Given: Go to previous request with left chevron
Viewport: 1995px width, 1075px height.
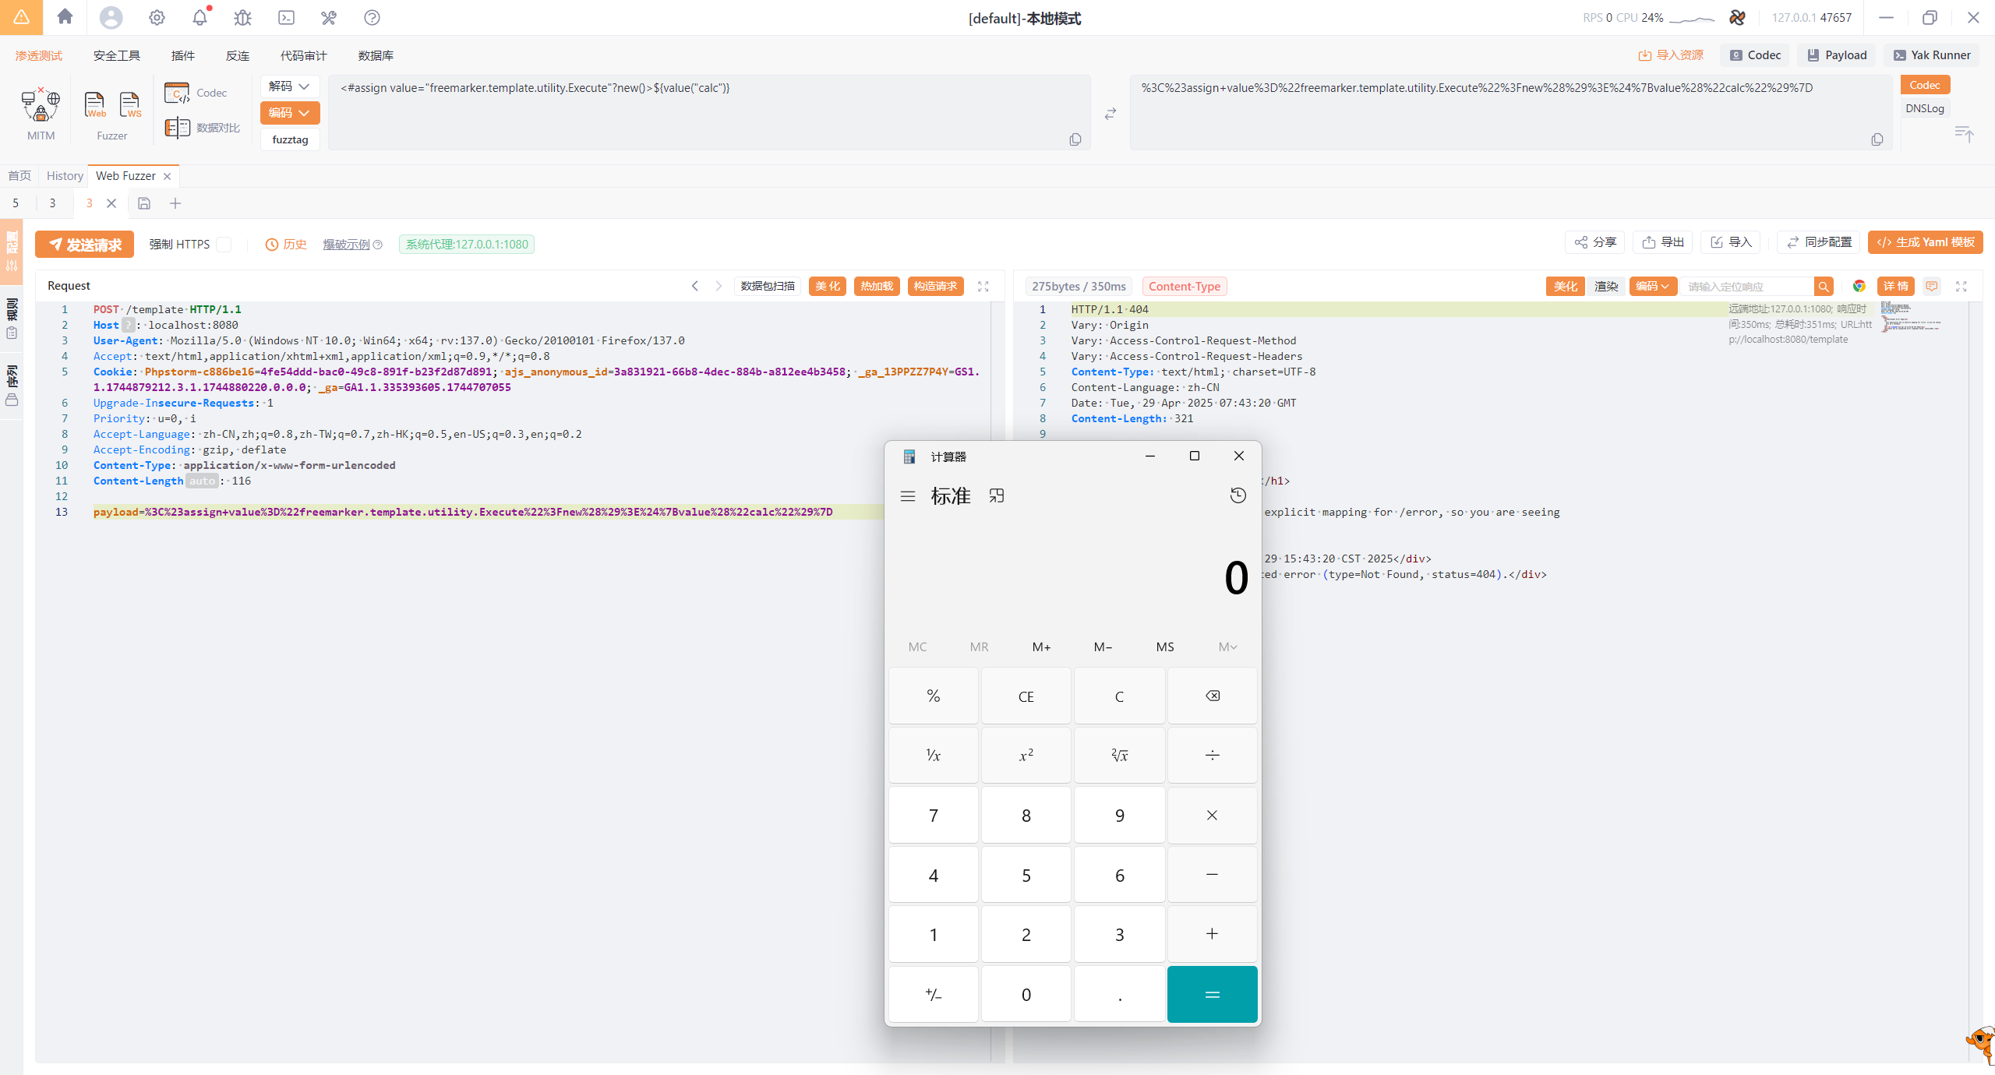Looking at the screenshot, I should (695, 286).
